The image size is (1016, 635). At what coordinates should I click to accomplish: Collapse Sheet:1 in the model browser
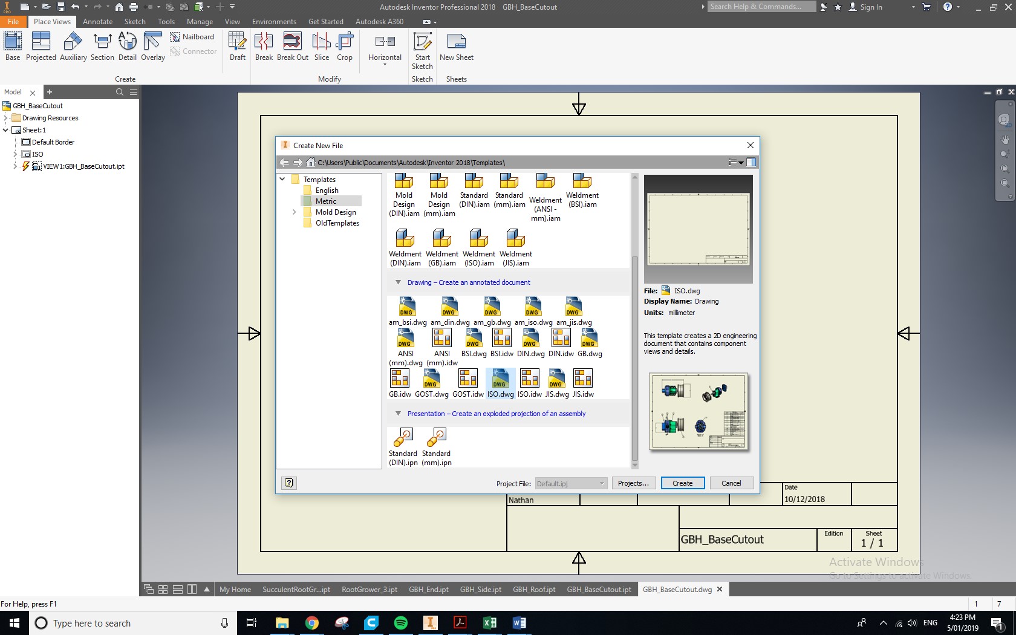click(x=6, y=130)
